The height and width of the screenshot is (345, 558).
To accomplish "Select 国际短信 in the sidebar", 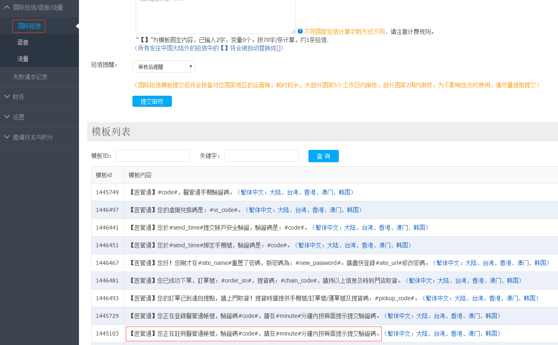I will [29, 26].
